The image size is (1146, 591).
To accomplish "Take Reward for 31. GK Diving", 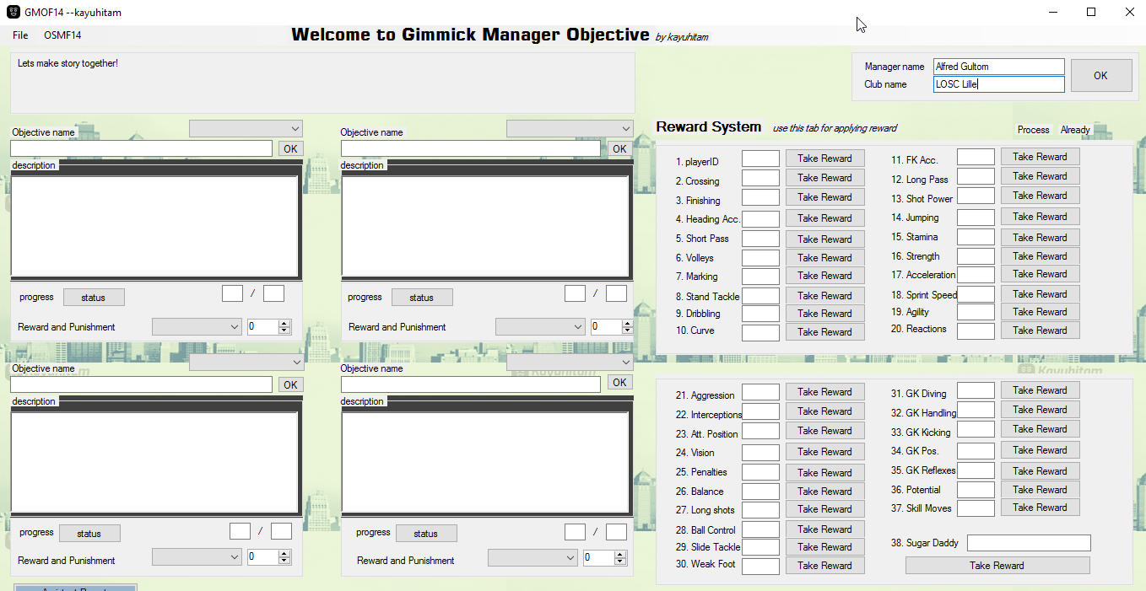I will [x=1040, y=390].
